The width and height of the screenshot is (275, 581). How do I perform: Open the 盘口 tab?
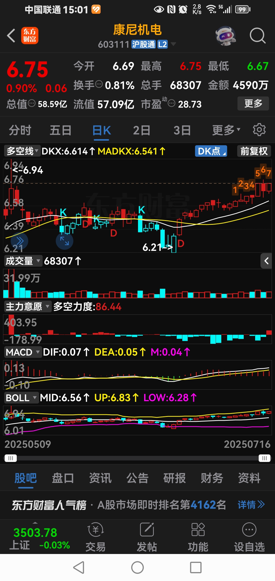[63, 478]
